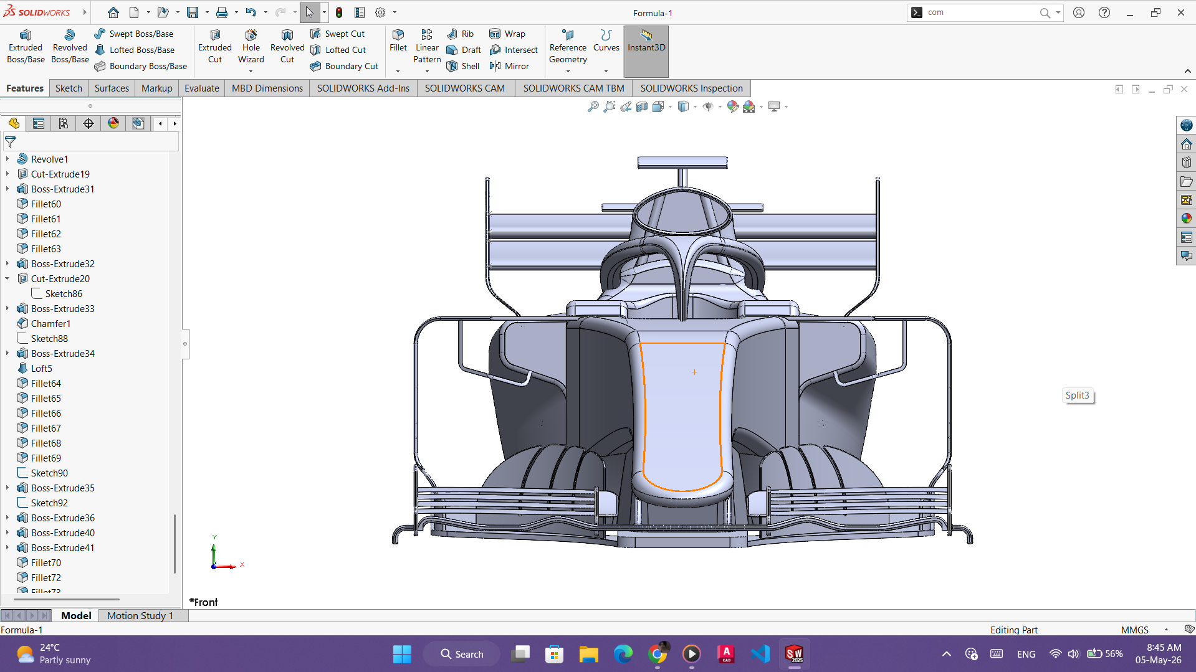Switch to the Sketch tab

click(69, 88)
